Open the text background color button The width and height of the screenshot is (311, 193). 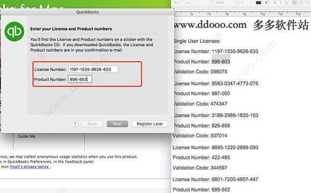pos(267,3)
